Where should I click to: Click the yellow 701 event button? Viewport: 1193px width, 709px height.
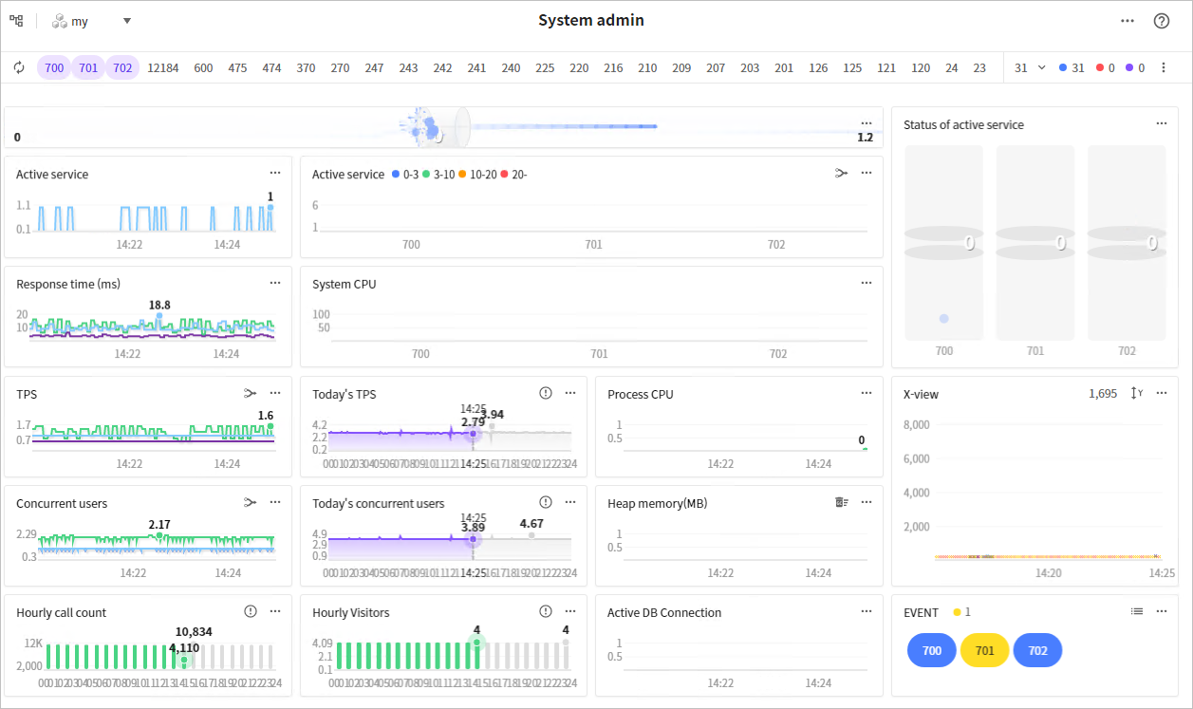click(x=984, y=651)
